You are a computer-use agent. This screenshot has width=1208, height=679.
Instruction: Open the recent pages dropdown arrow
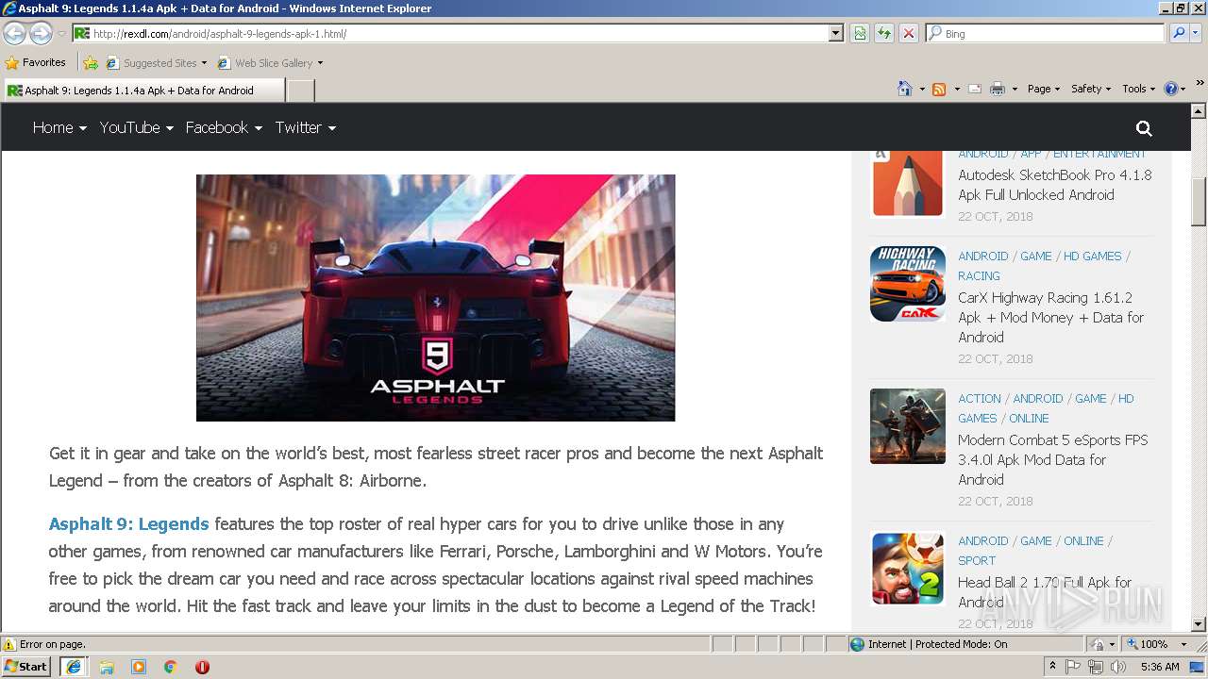(x=61, y=33)
